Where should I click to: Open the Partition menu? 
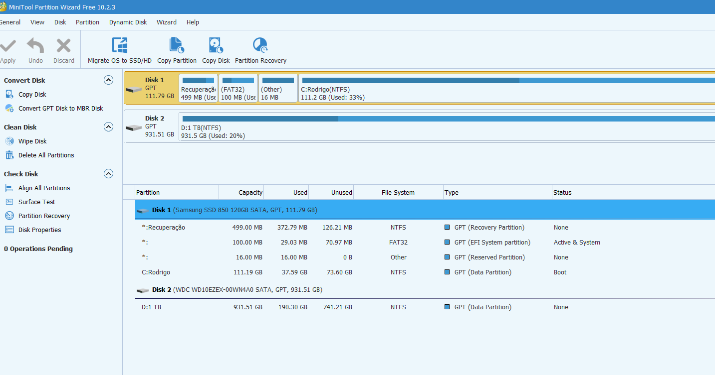(x=87, y=22)
